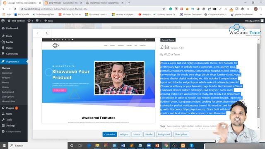Click the Background button below theme
The height and width of the screenshot is (149, 265).
164,134
